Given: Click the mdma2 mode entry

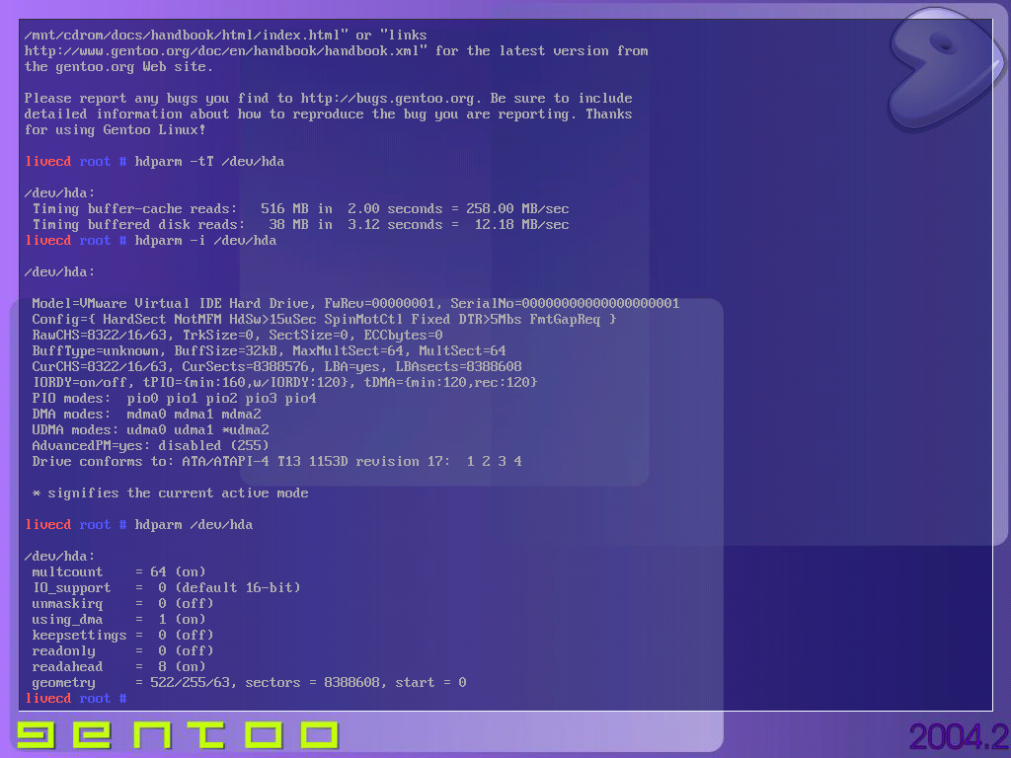Looking at the screenshot, I should pos(241,415).
